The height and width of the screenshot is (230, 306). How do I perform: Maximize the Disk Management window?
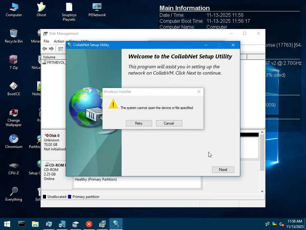pyautogui.click(x=245, y=34)
